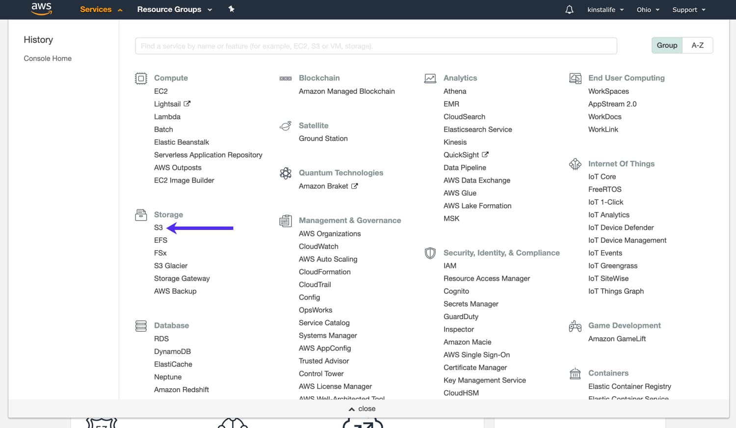Click the Internet Of Things icon
The width and height of the screenshot is (736, 428).
click(575, 164)
